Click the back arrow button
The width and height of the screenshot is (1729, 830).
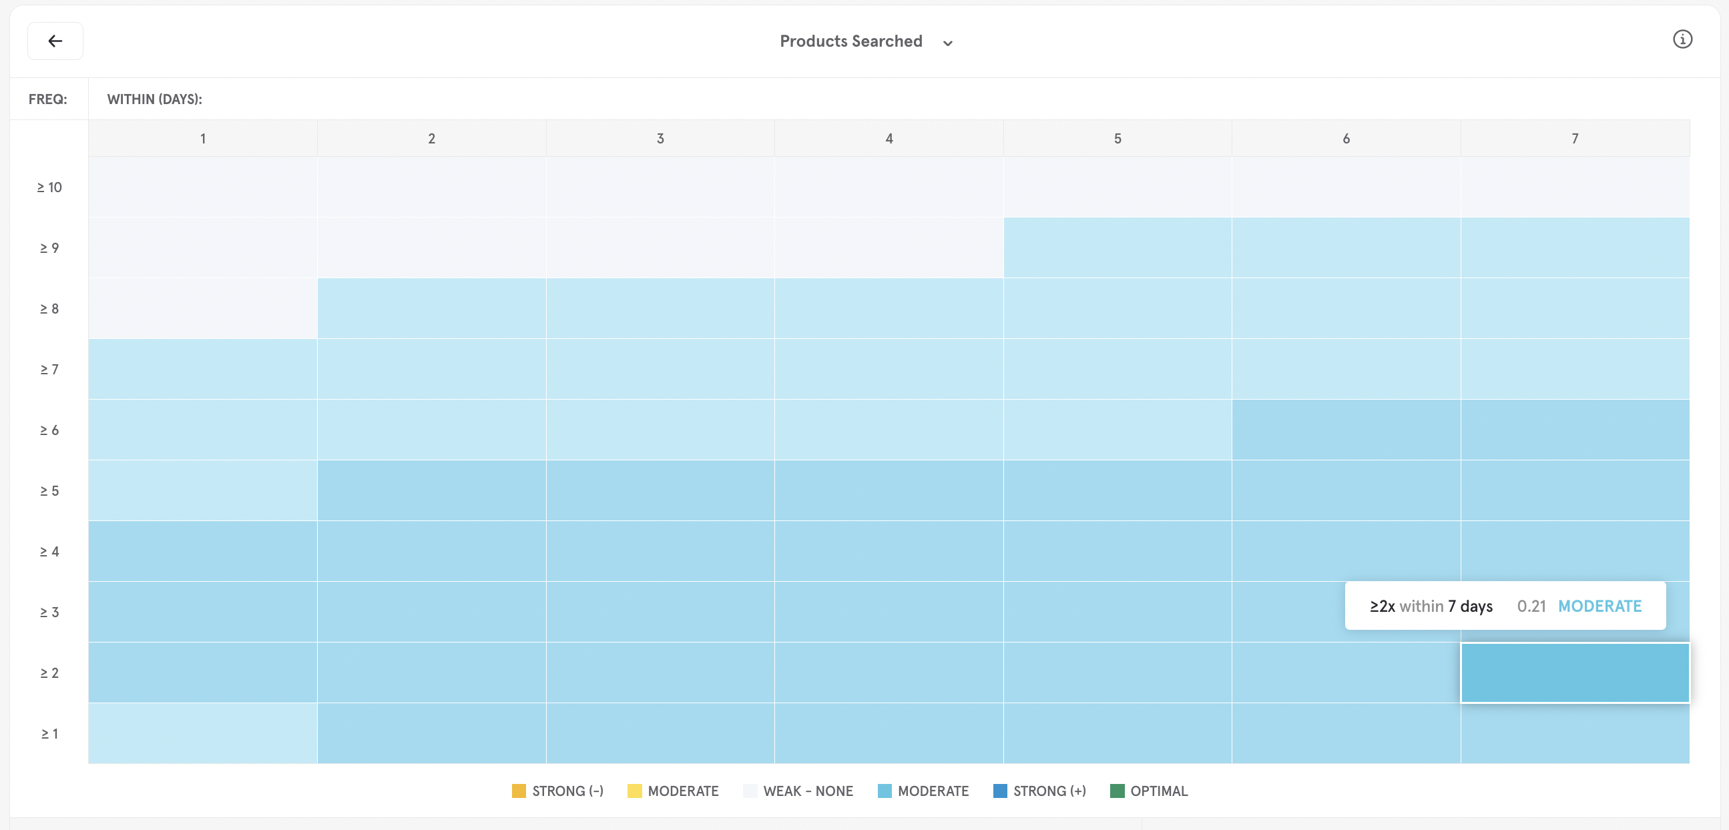(55, 41)
